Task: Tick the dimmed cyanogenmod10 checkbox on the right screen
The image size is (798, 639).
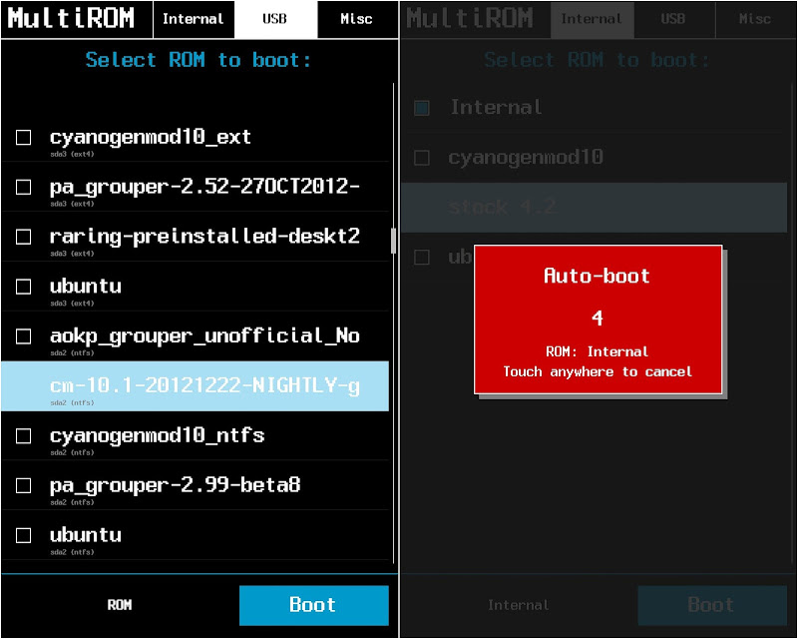Action: click(x=422, y=158)
